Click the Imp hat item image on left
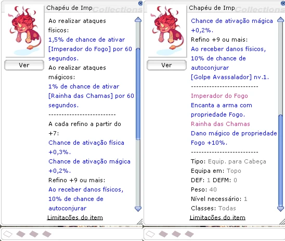The image size is (285, 241). 24,31
